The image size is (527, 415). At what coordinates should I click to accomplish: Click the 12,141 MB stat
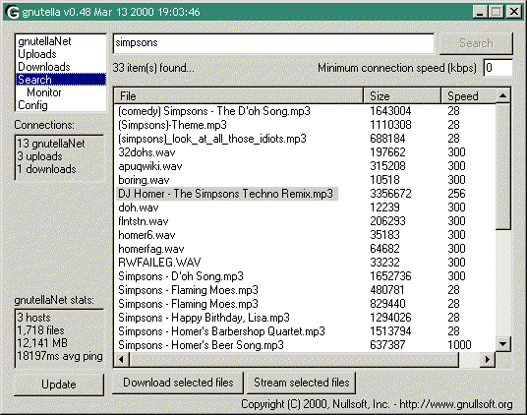click(x=42, y=343)
